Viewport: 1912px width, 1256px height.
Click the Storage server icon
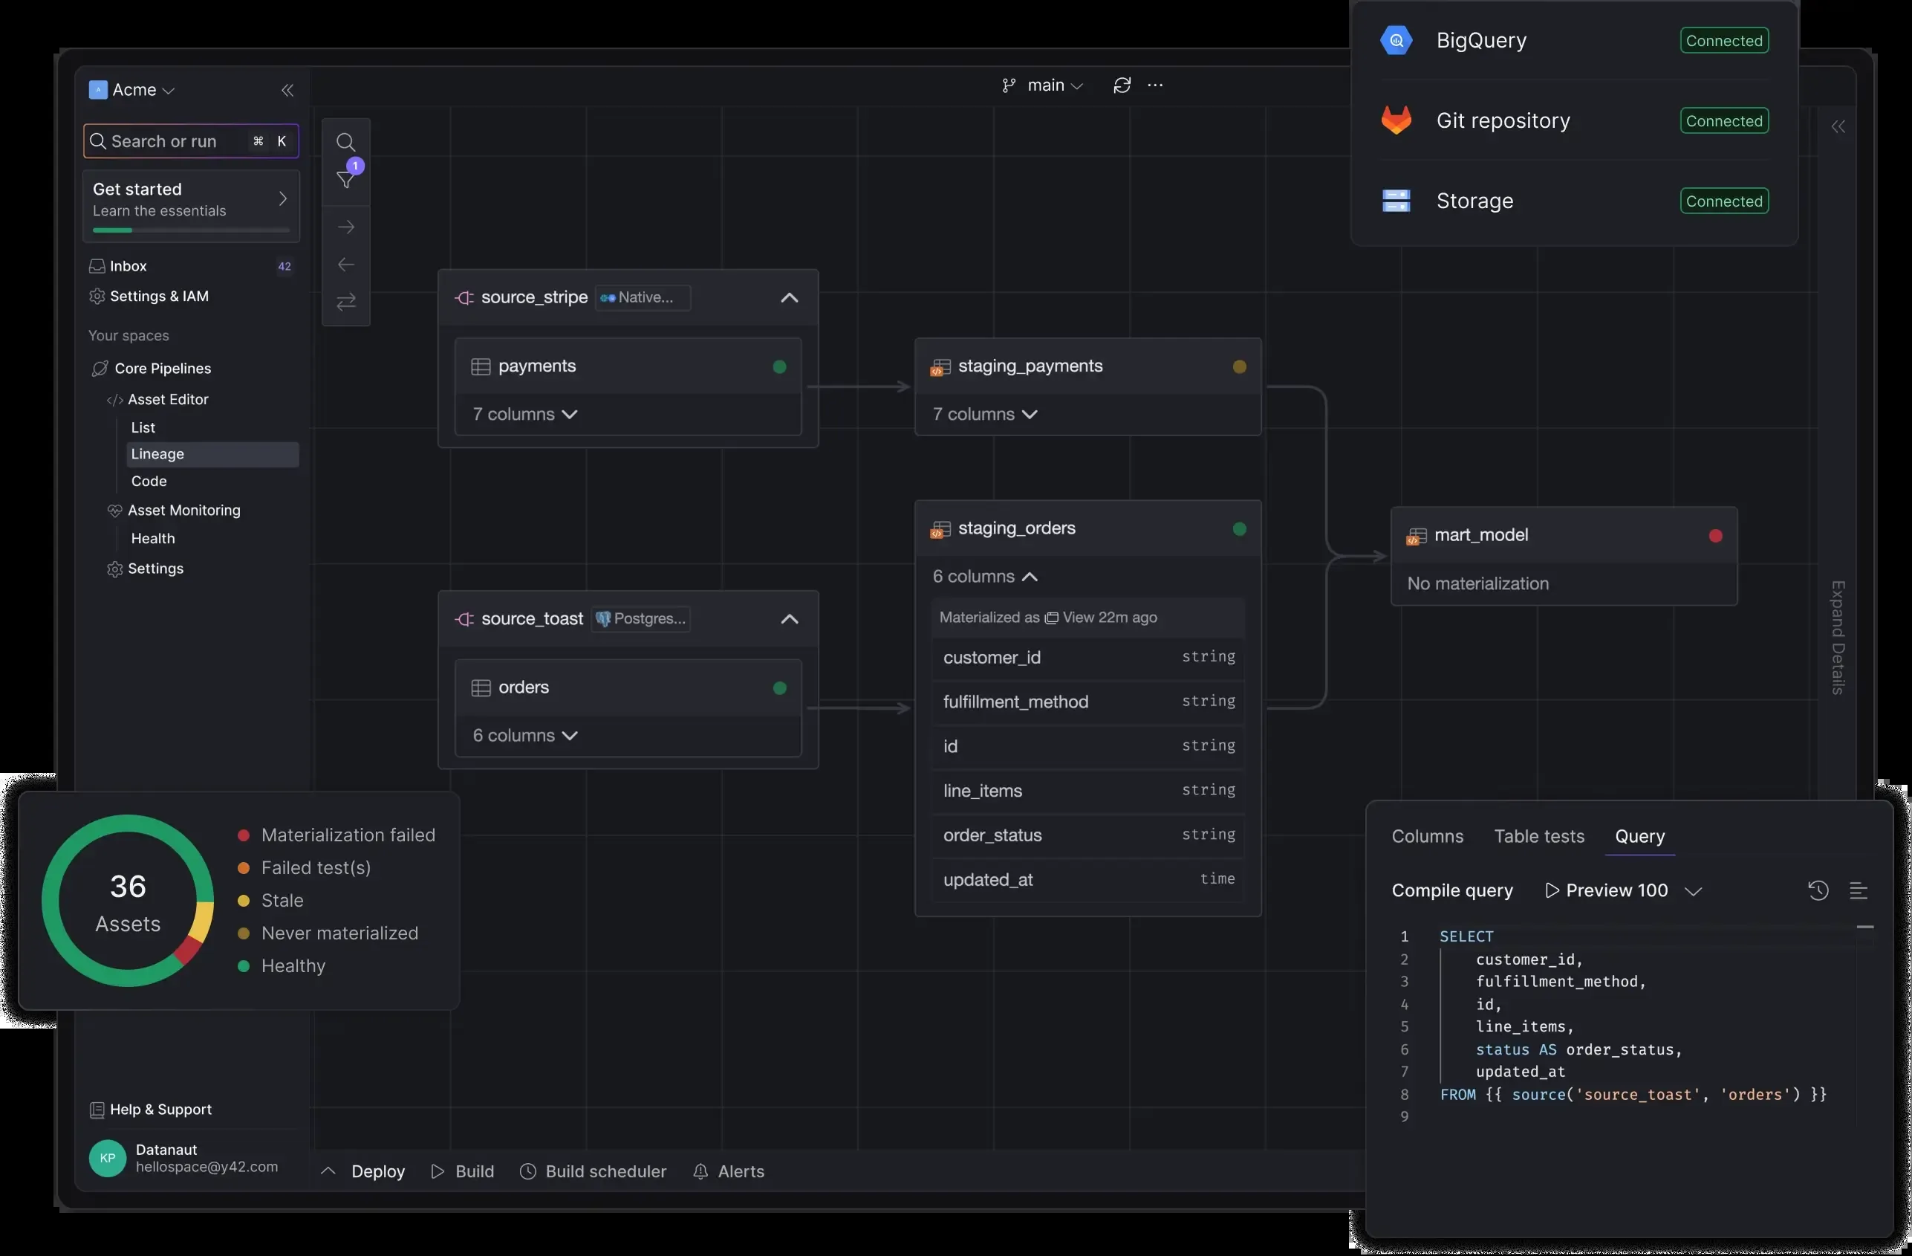pyautogui.click(x=1396, y=201)
